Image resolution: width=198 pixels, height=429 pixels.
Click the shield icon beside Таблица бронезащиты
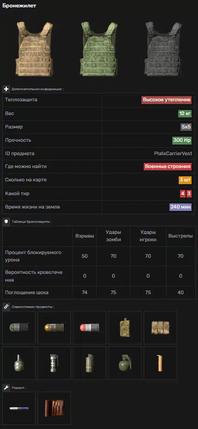[x=6, y=221]
